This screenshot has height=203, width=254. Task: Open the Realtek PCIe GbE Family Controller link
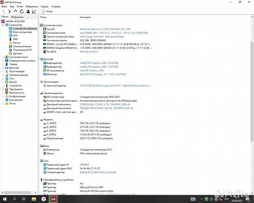point(98,172)
